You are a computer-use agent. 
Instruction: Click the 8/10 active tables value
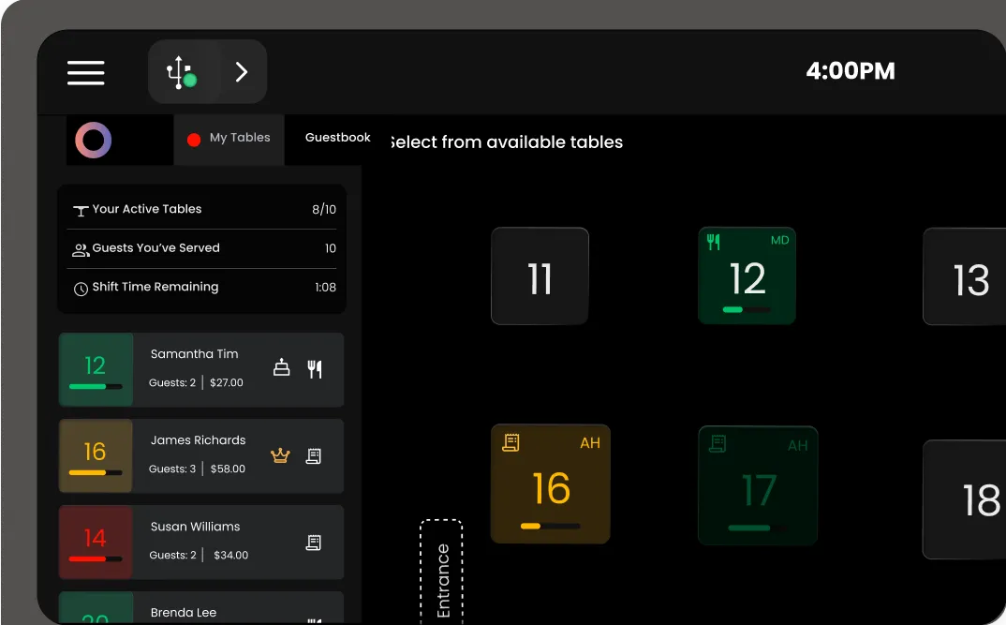pos(324,209)
